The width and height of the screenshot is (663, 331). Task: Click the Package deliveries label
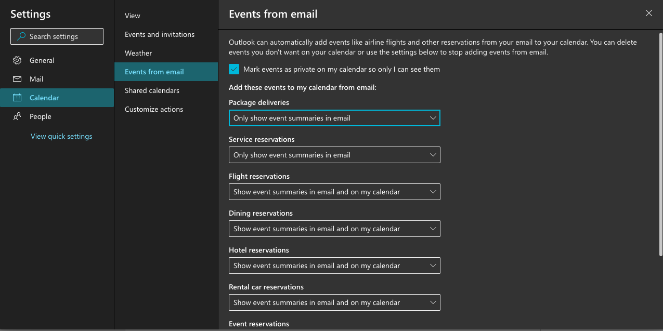click(x=259, y=102)
